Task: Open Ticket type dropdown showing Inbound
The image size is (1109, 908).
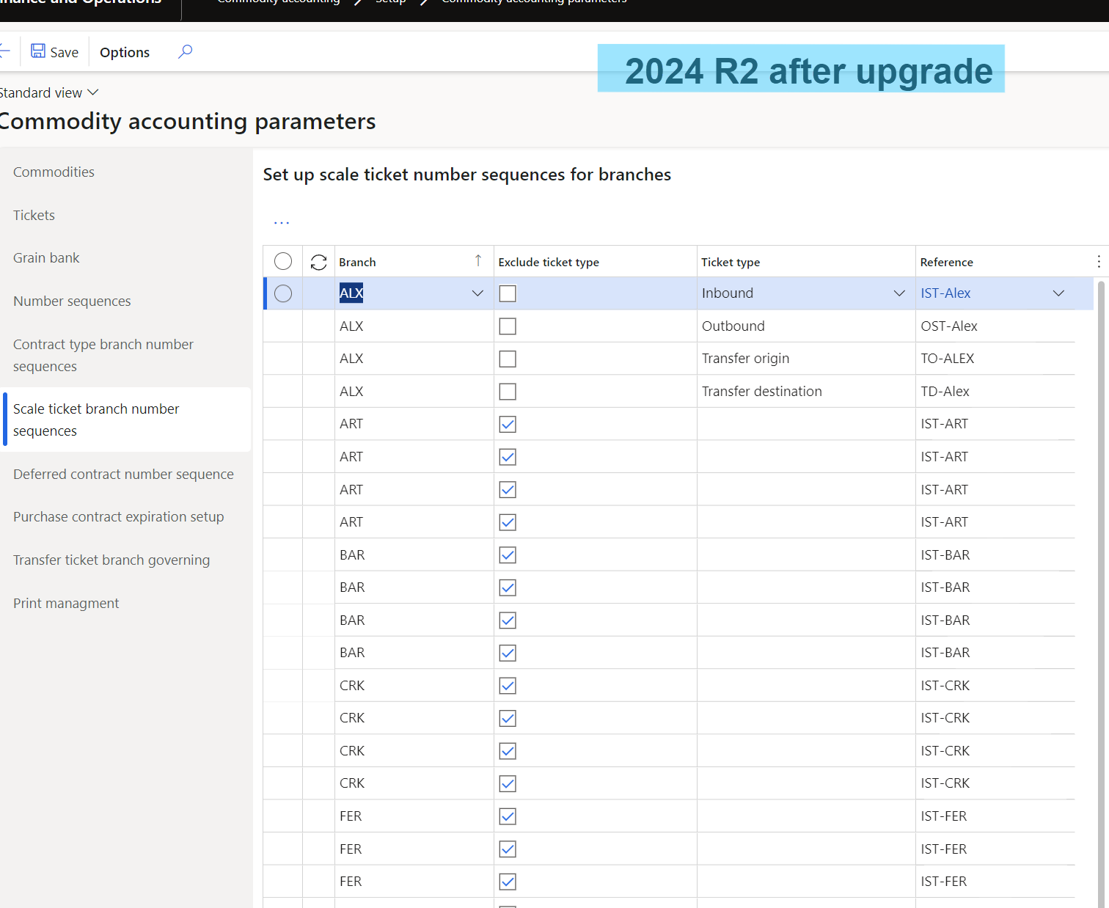Action: point(899,293)
